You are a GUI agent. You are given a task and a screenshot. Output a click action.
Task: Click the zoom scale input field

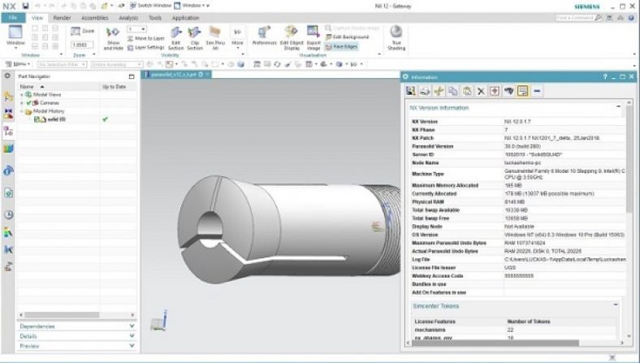[x=82, y=45]
